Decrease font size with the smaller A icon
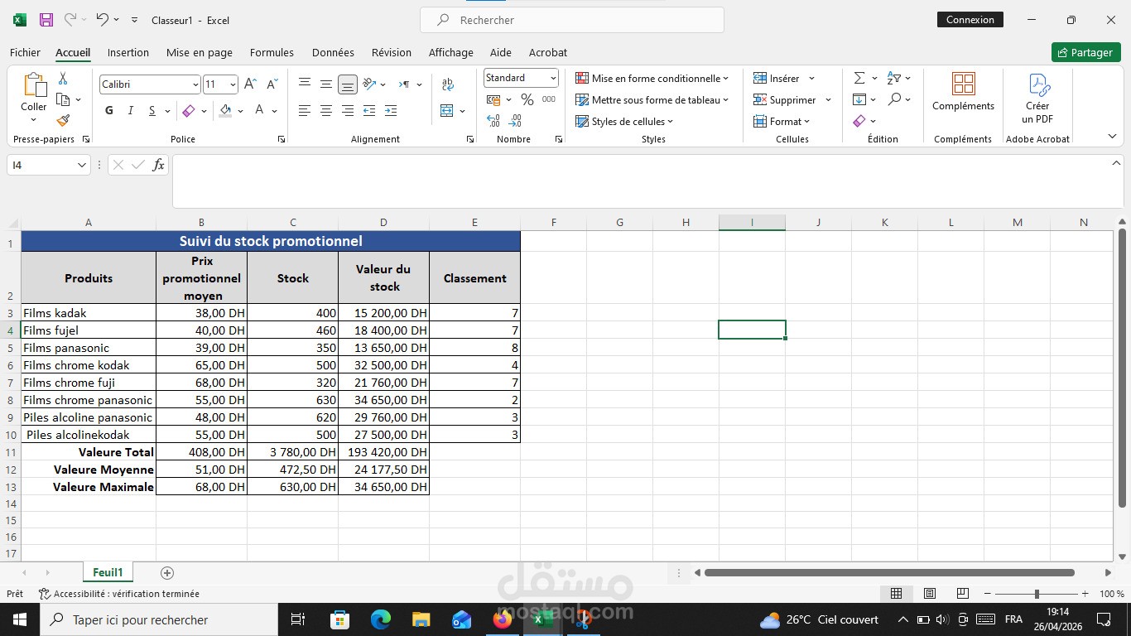Viewport: 1131px width, 636px height. click(272, 84)
